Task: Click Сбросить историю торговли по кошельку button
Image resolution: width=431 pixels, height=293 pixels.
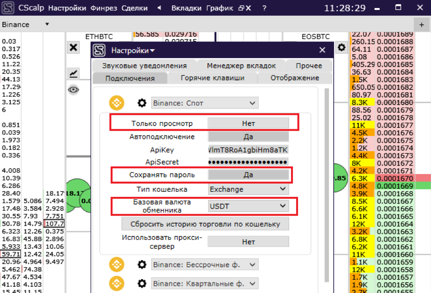Action: 205,224
